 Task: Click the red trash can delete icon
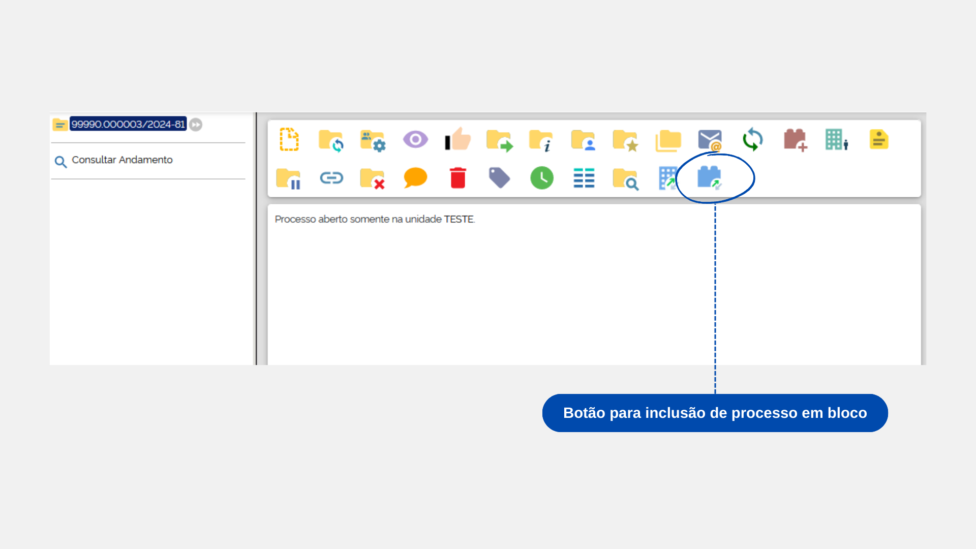pos(458,178)
